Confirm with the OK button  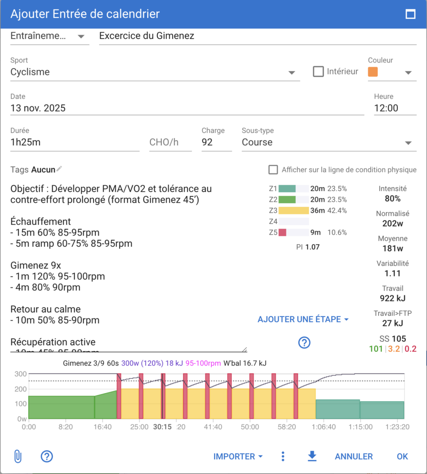(x=402, y=456)
